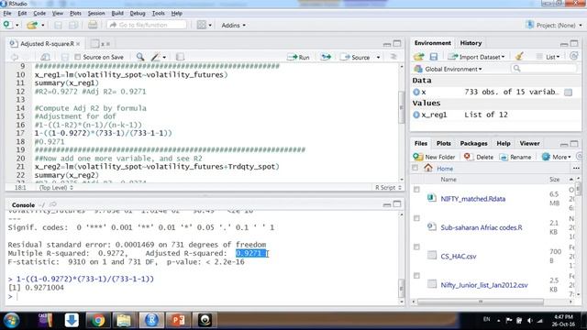The height and width of the screenshot is (330, 587).
Task: Click the Save icon in main toolbar
Action: 58,25
